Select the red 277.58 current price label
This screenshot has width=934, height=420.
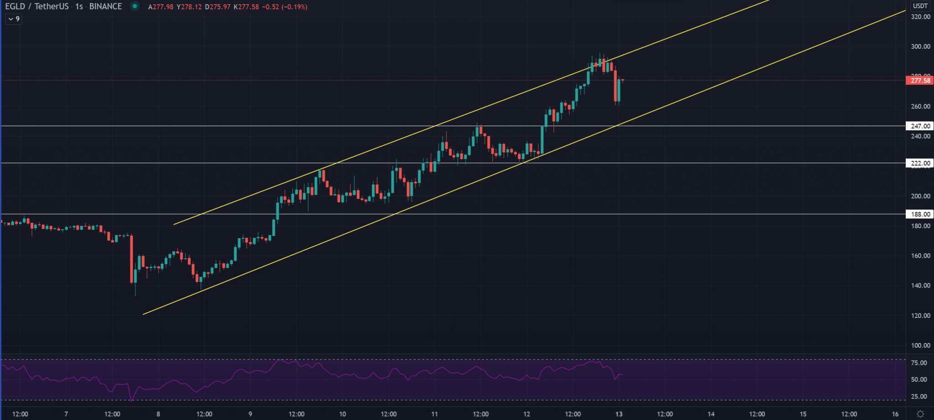click(920, 81)
